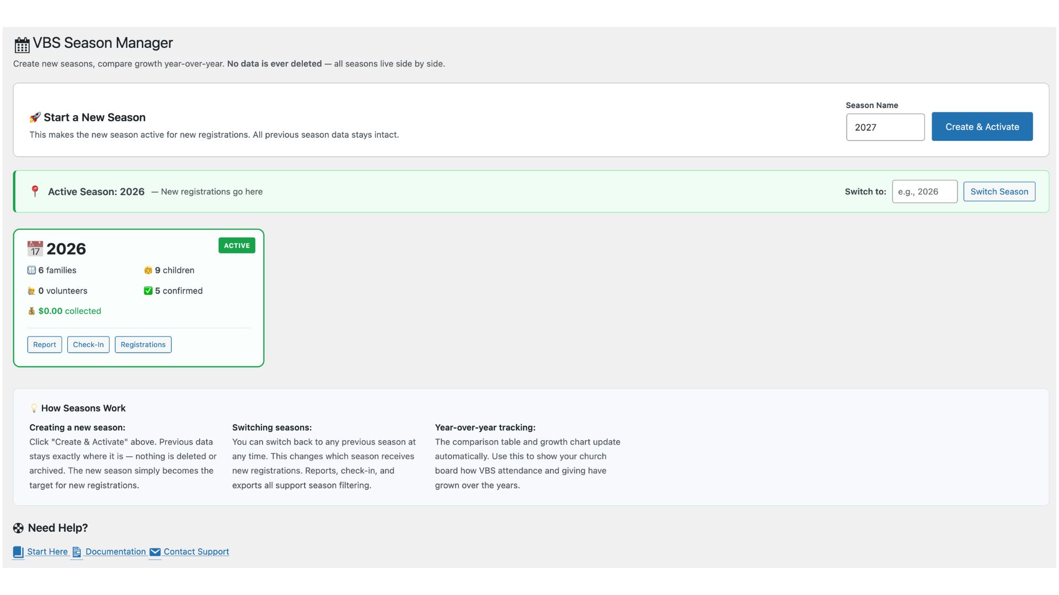Click the red pin icon by Active Season
The image size is (1059, 595).
(35, 191)
